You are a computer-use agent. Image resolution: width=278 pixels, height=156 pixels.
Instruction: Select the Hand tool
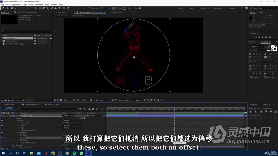(x=12, y=8)
